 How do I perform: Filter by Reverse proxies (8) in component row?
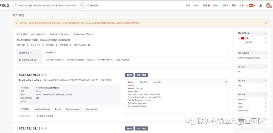pos(75,60)
